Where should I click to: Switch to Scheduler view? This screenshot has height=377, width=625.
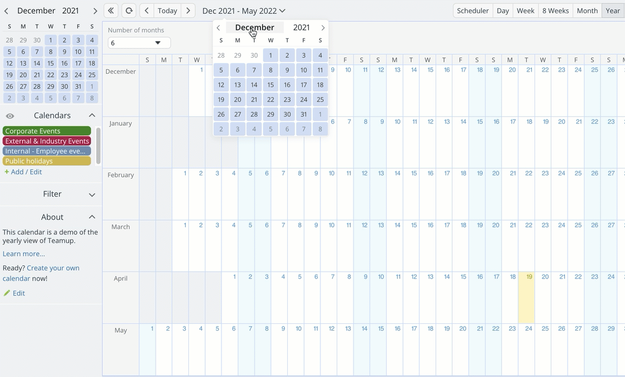(x=473, y=11)
